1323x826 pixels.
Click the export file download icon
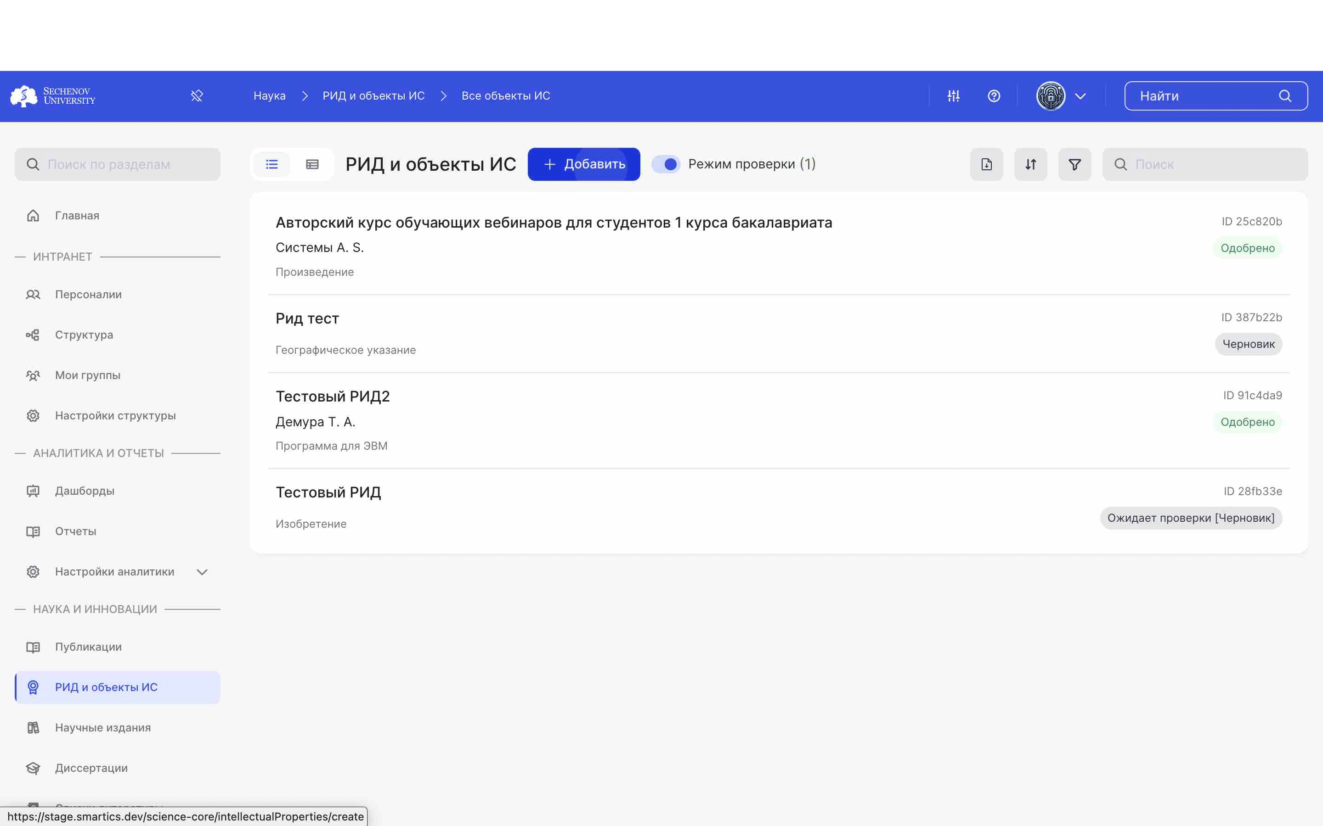pyautogui.click(x=986, y=164)
